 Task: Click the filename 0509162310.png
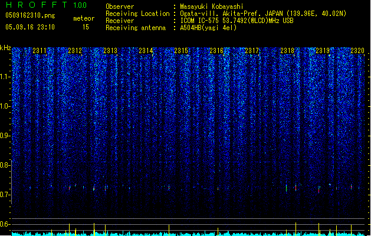click(30, 15)
